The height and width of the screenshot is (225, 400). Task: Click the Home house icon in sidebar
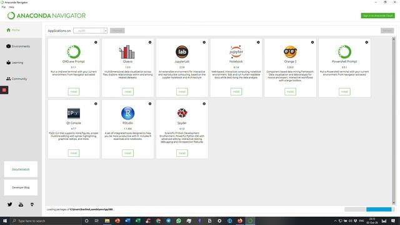click(x=8, y=30)
